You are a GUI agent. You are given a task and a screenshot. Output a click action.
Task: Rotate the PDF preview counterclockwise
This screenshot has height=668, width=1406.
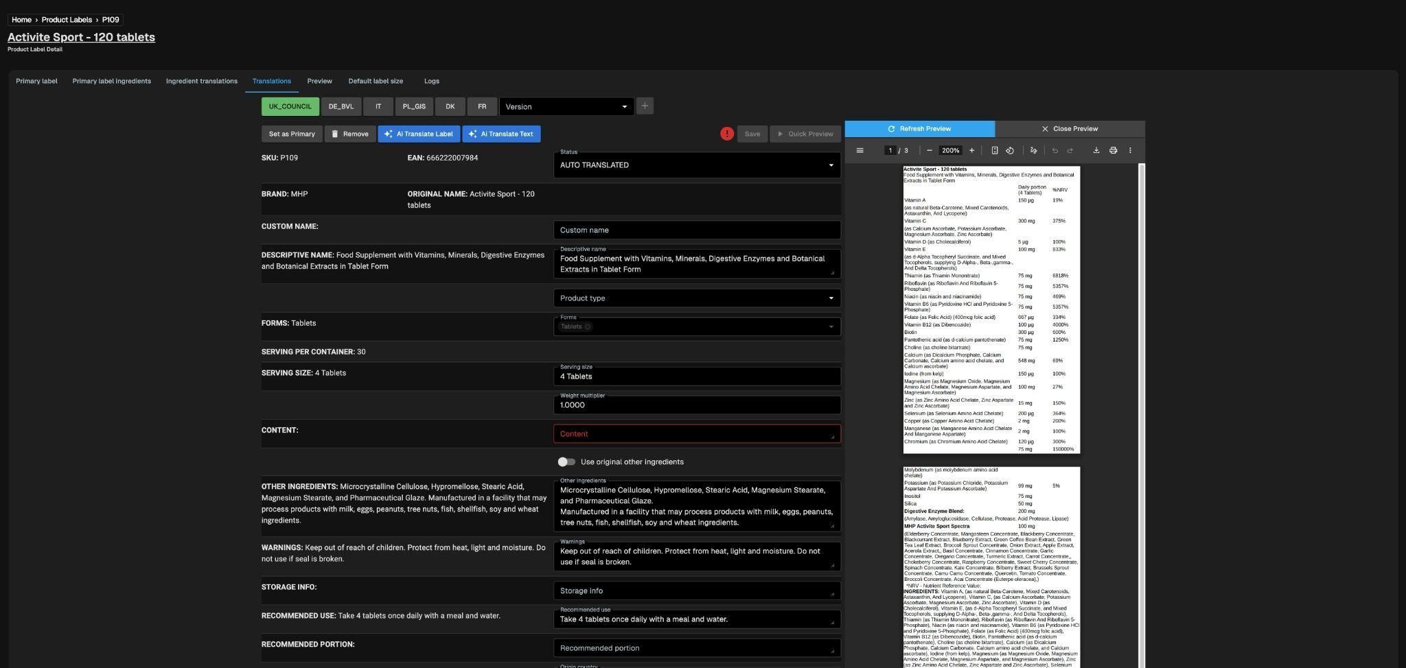pos(1010,150)
